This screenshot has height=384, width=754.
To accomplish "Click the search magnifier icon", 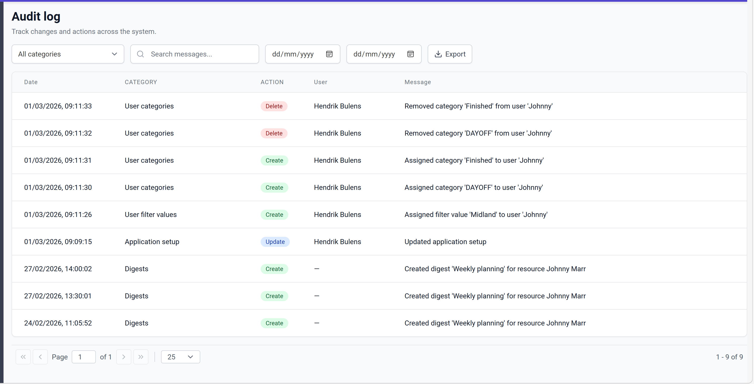I will click(140, 54).
